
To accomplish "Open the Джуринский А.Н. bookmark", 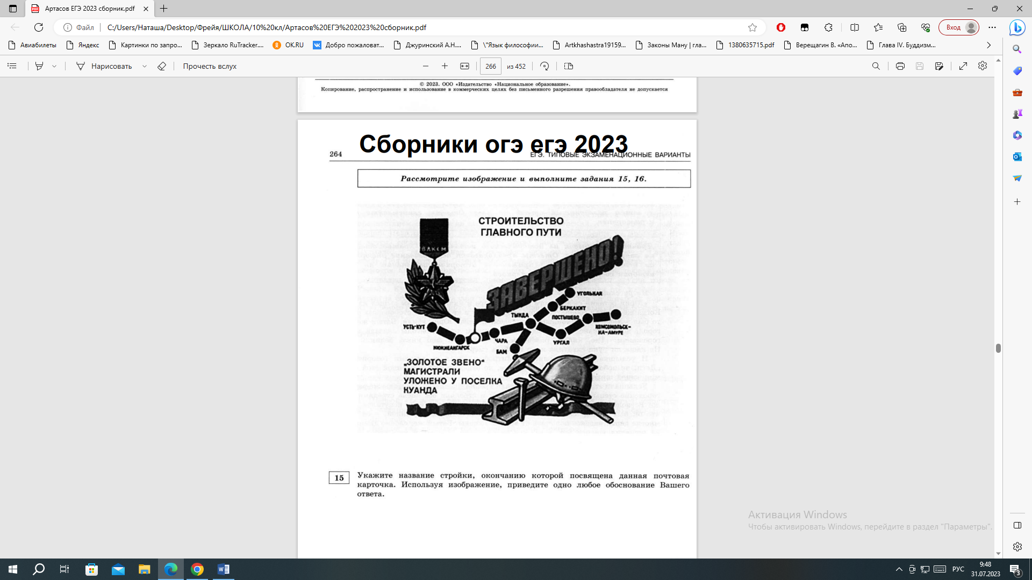I will pyautogui.click(x=428, y=45).
